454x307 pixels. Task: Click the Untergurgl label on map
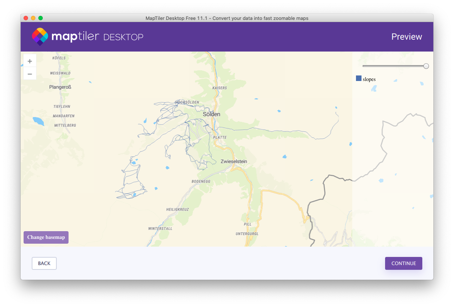pyautogui.click(x=247, y=234)
